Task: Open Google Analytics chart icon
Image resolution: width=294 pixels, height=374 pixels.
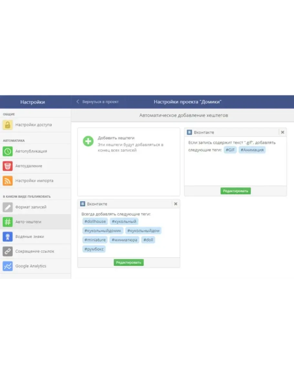Action: [8, 266]
